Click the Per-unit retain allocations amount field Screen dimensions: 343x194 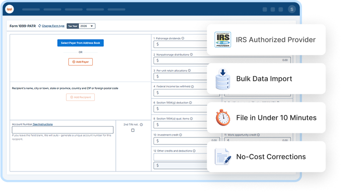point(180,76)
